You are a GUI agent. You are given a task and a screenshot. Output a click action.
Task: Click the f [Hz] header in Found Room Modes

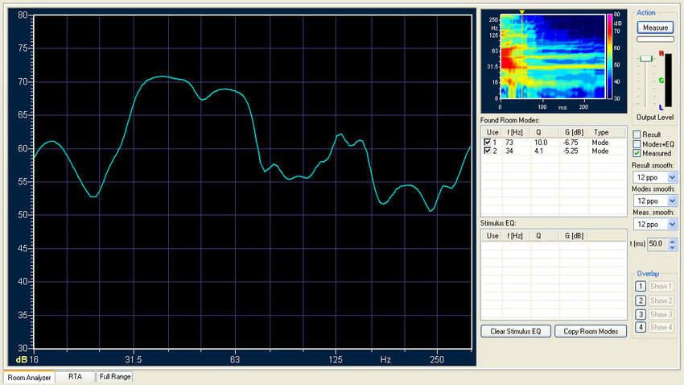[x=515, y=132]
